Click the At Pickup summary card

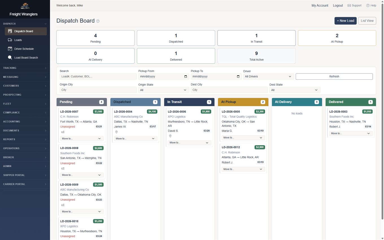(x=337, y=38)
